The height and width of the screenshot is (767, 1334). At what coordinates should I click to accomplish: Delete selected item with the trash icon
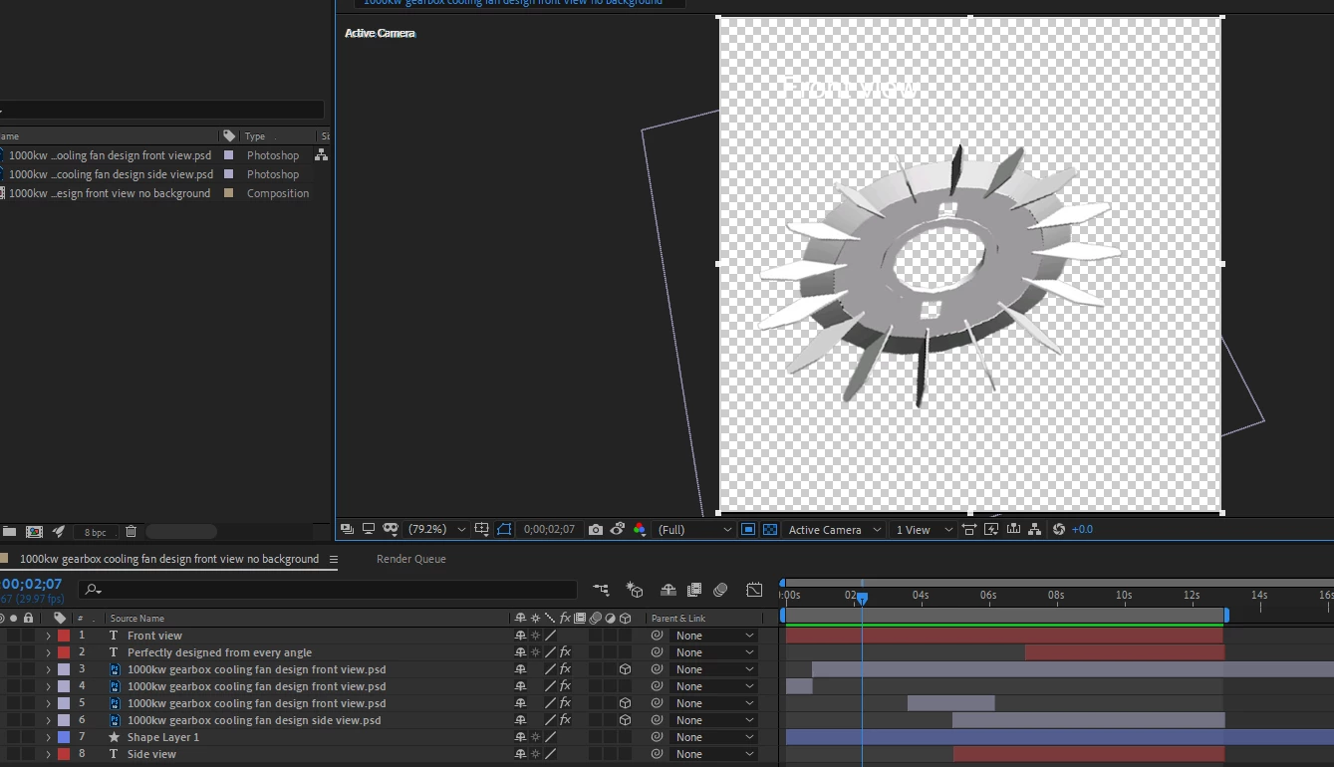[131, 532]
